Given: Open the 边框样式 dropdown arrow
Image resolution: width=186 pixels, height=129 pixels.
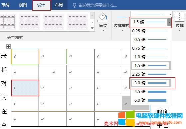Looking at the screenshot, I should point(122,31).
